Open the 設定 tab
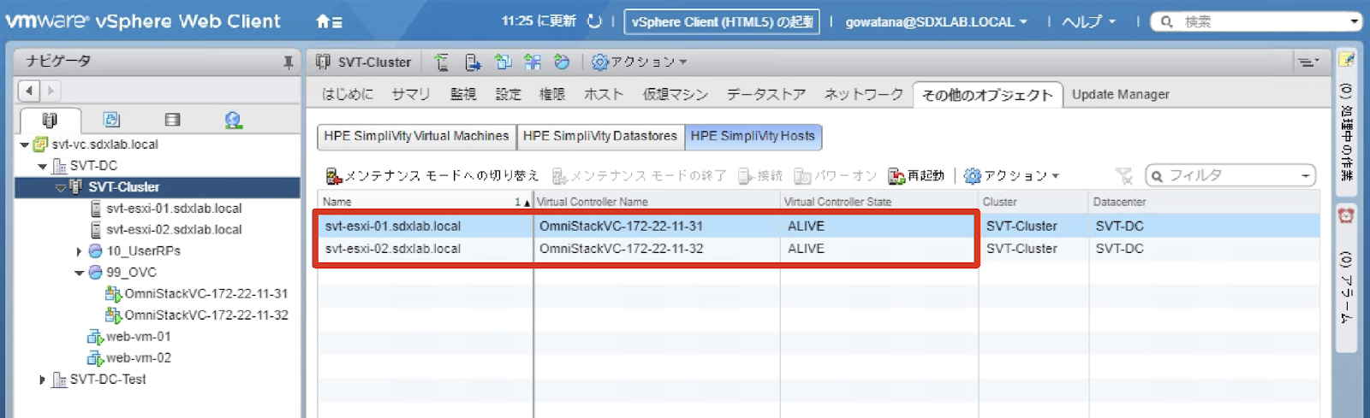This screenshot has width=1370, height=418. coord(508,94)
